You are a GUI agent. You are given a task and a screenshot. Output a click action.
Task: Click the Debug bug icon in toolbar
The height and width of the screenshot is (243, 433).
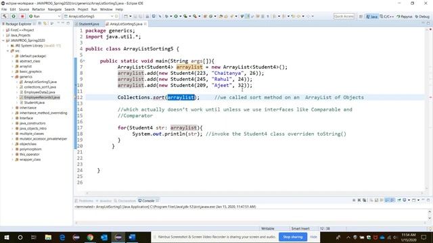pyautogui.click(x=166, y=16)
